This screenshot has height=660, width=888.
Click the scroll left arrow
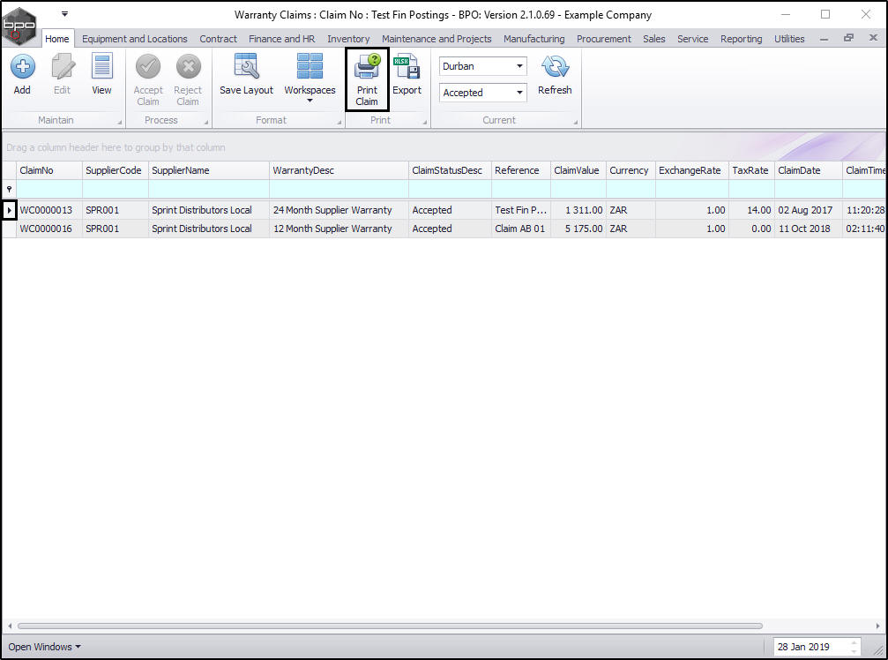[x=10, y=626]
